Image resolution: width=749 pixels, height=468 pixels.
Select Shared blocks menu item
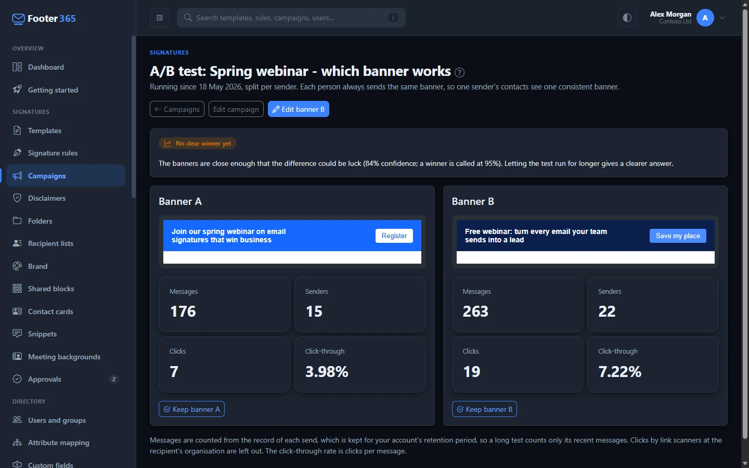(66, 289)
